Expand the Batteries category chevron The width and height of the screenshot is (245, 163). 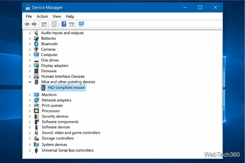[x=30, y=38]
